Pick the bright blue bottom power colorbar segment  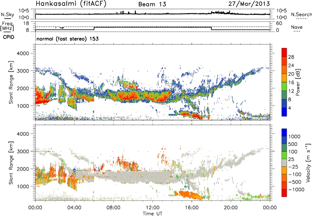[284, 112]
